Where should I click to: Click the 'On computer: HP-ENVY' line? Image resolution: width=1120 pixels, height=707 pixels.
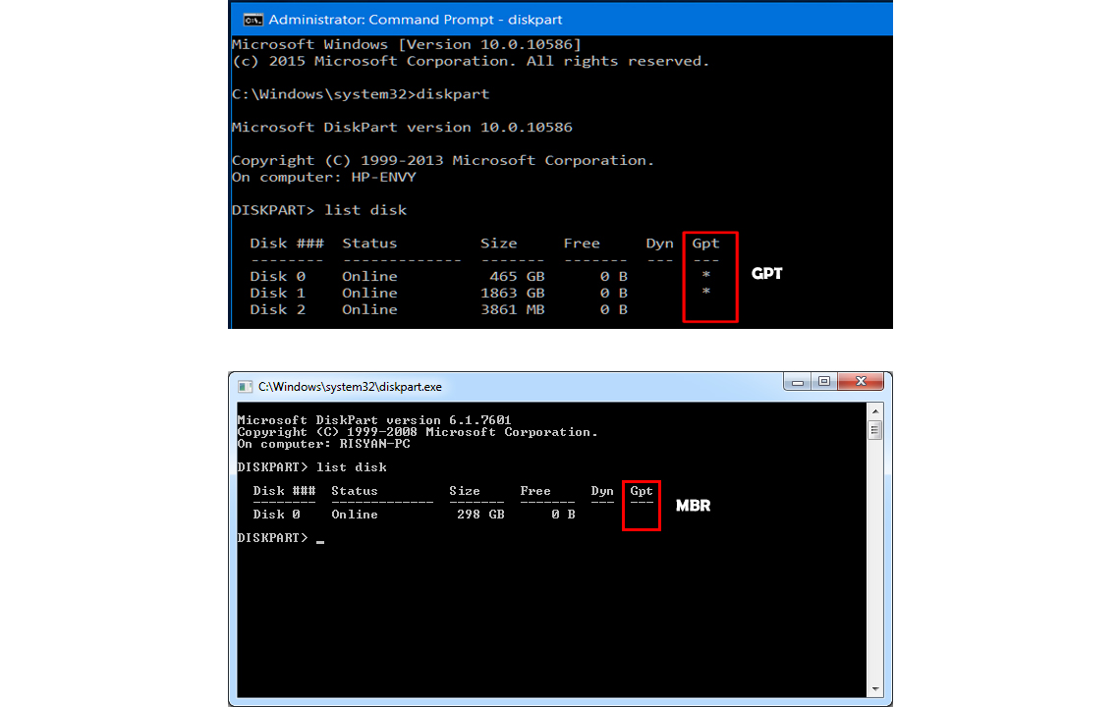[x=323, y=177]
